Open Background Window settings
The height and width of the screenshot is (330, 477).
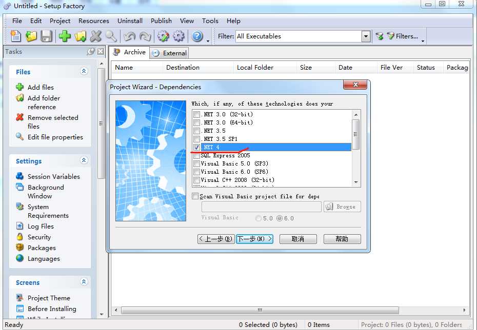pyautogui.click(x=46, y=192)
